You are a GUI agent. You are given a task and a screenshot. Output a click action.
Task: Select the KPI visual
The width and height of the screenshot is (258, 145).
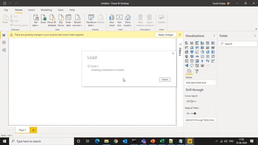tap(213, 56)
